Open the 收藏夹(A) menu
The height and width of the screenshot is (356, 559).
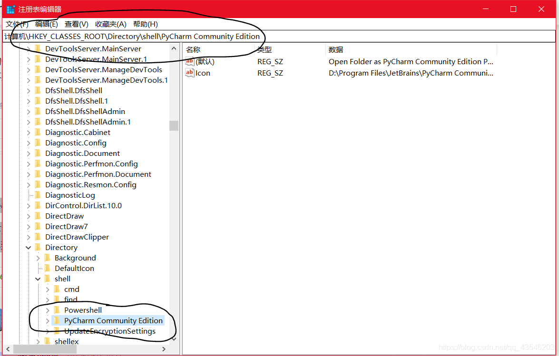click(x=110, y=24)
